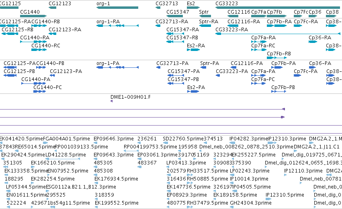342x209 pixels.
Task: Click the Cp7Fc-RA transcript label
Action: coord(306,22)
